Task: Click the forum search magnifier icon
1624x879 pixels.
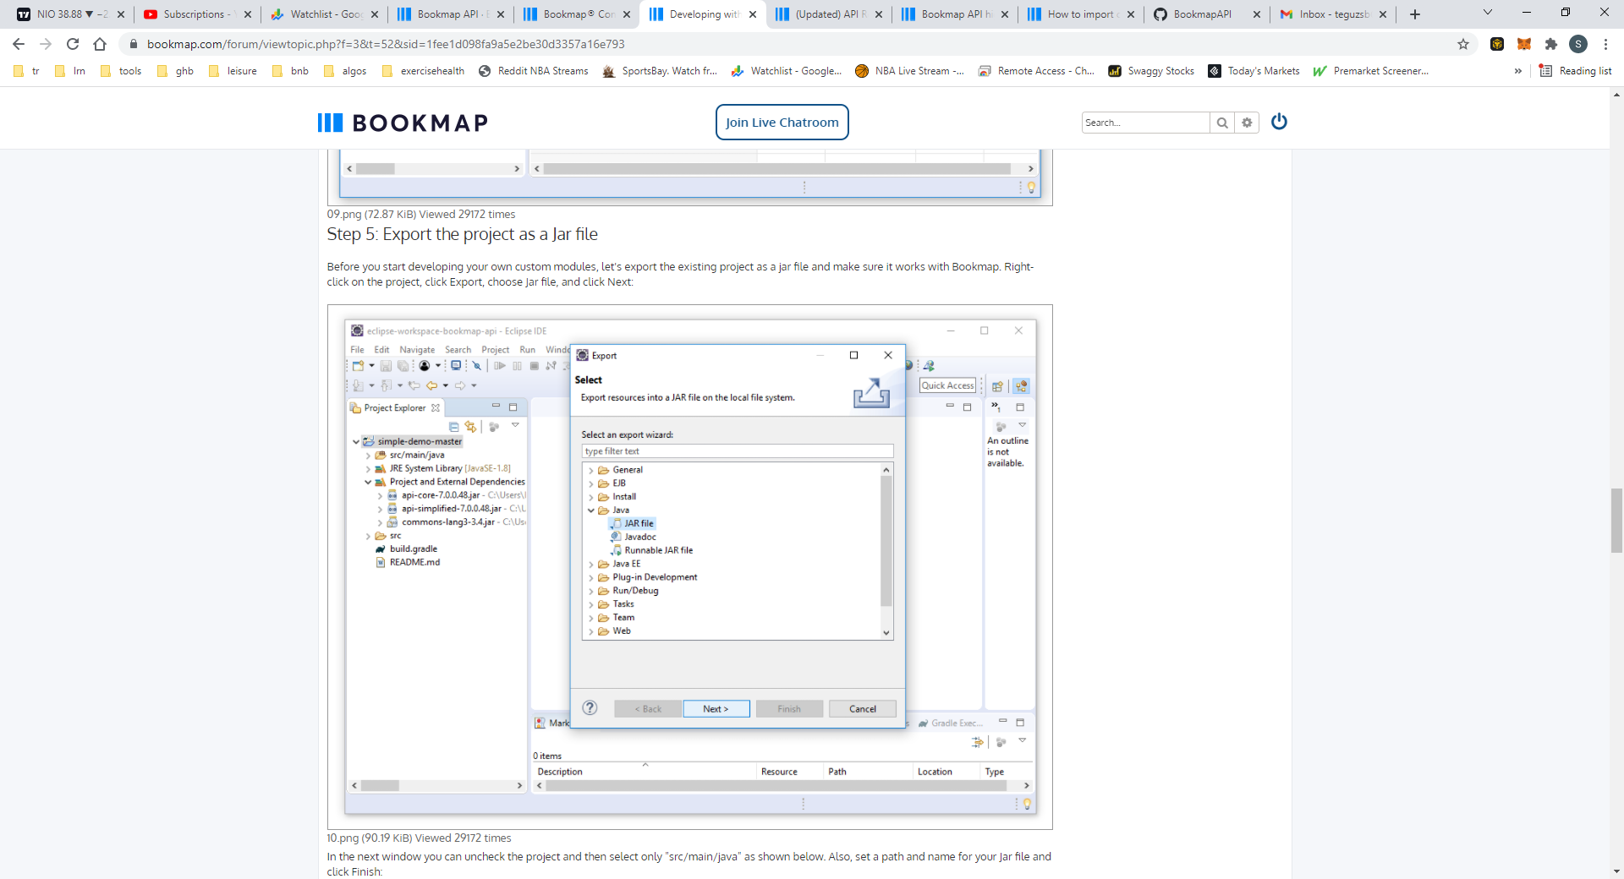Action: [1221, 122]
